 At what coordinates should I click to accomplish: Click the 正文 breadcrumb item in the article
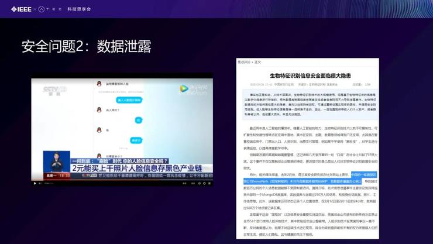coord(257,62)
